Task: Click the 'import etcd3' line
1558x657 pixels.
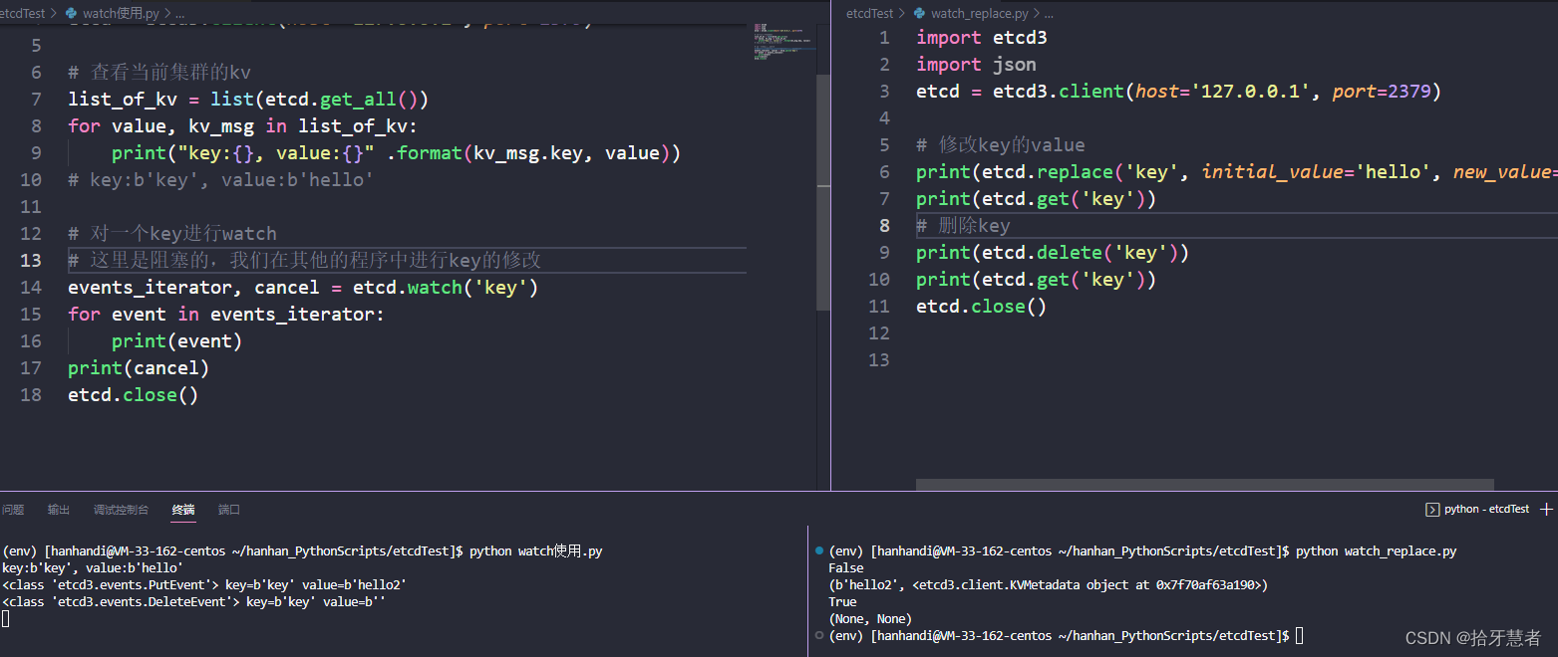Action: coord(982,38)
